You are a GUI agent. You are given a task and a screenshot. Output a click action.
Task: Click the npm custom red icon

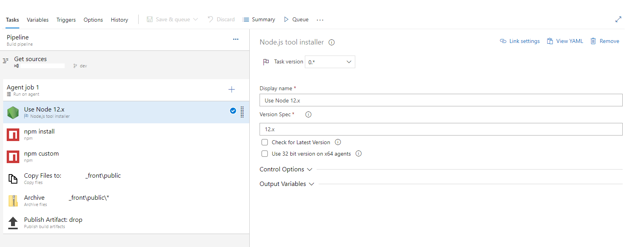click(x=13, y=157)
